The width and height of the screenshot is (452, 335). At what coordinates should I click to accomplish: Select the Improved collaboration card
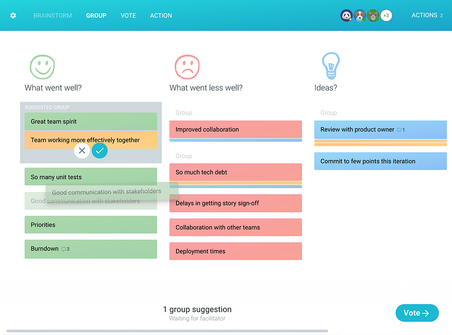pos(236,130)
